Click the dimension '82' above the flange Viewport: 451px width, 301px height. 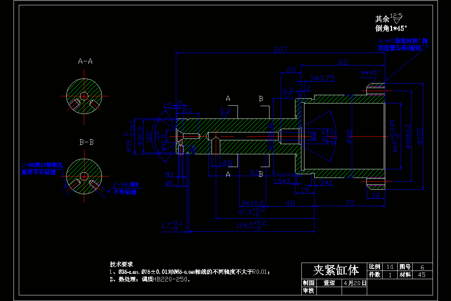tap(343, 62)
